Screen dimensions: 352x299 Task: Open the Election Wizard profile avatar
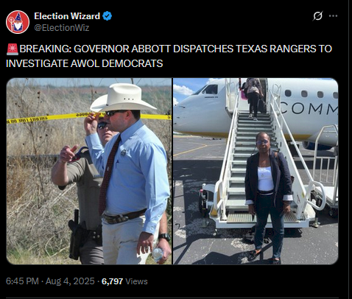(18, 22)
